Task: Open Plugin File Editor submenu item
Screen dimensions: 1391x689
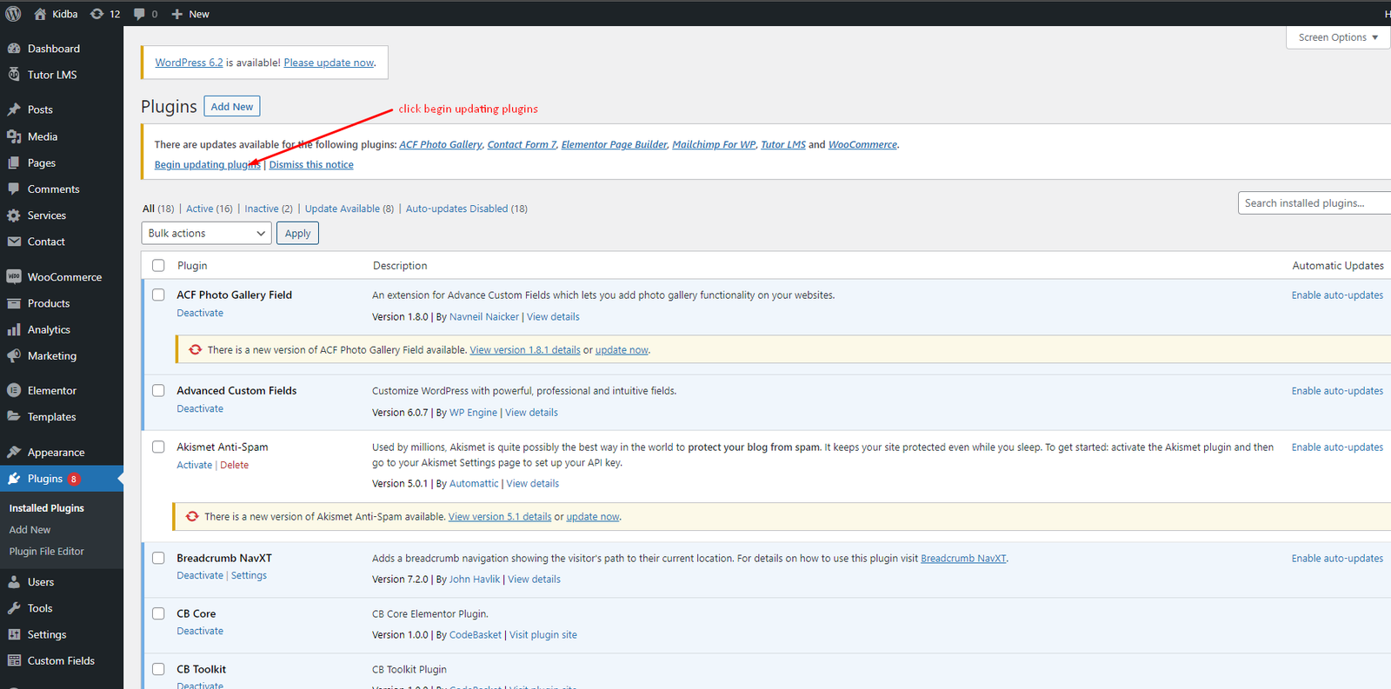Action: 47,552
